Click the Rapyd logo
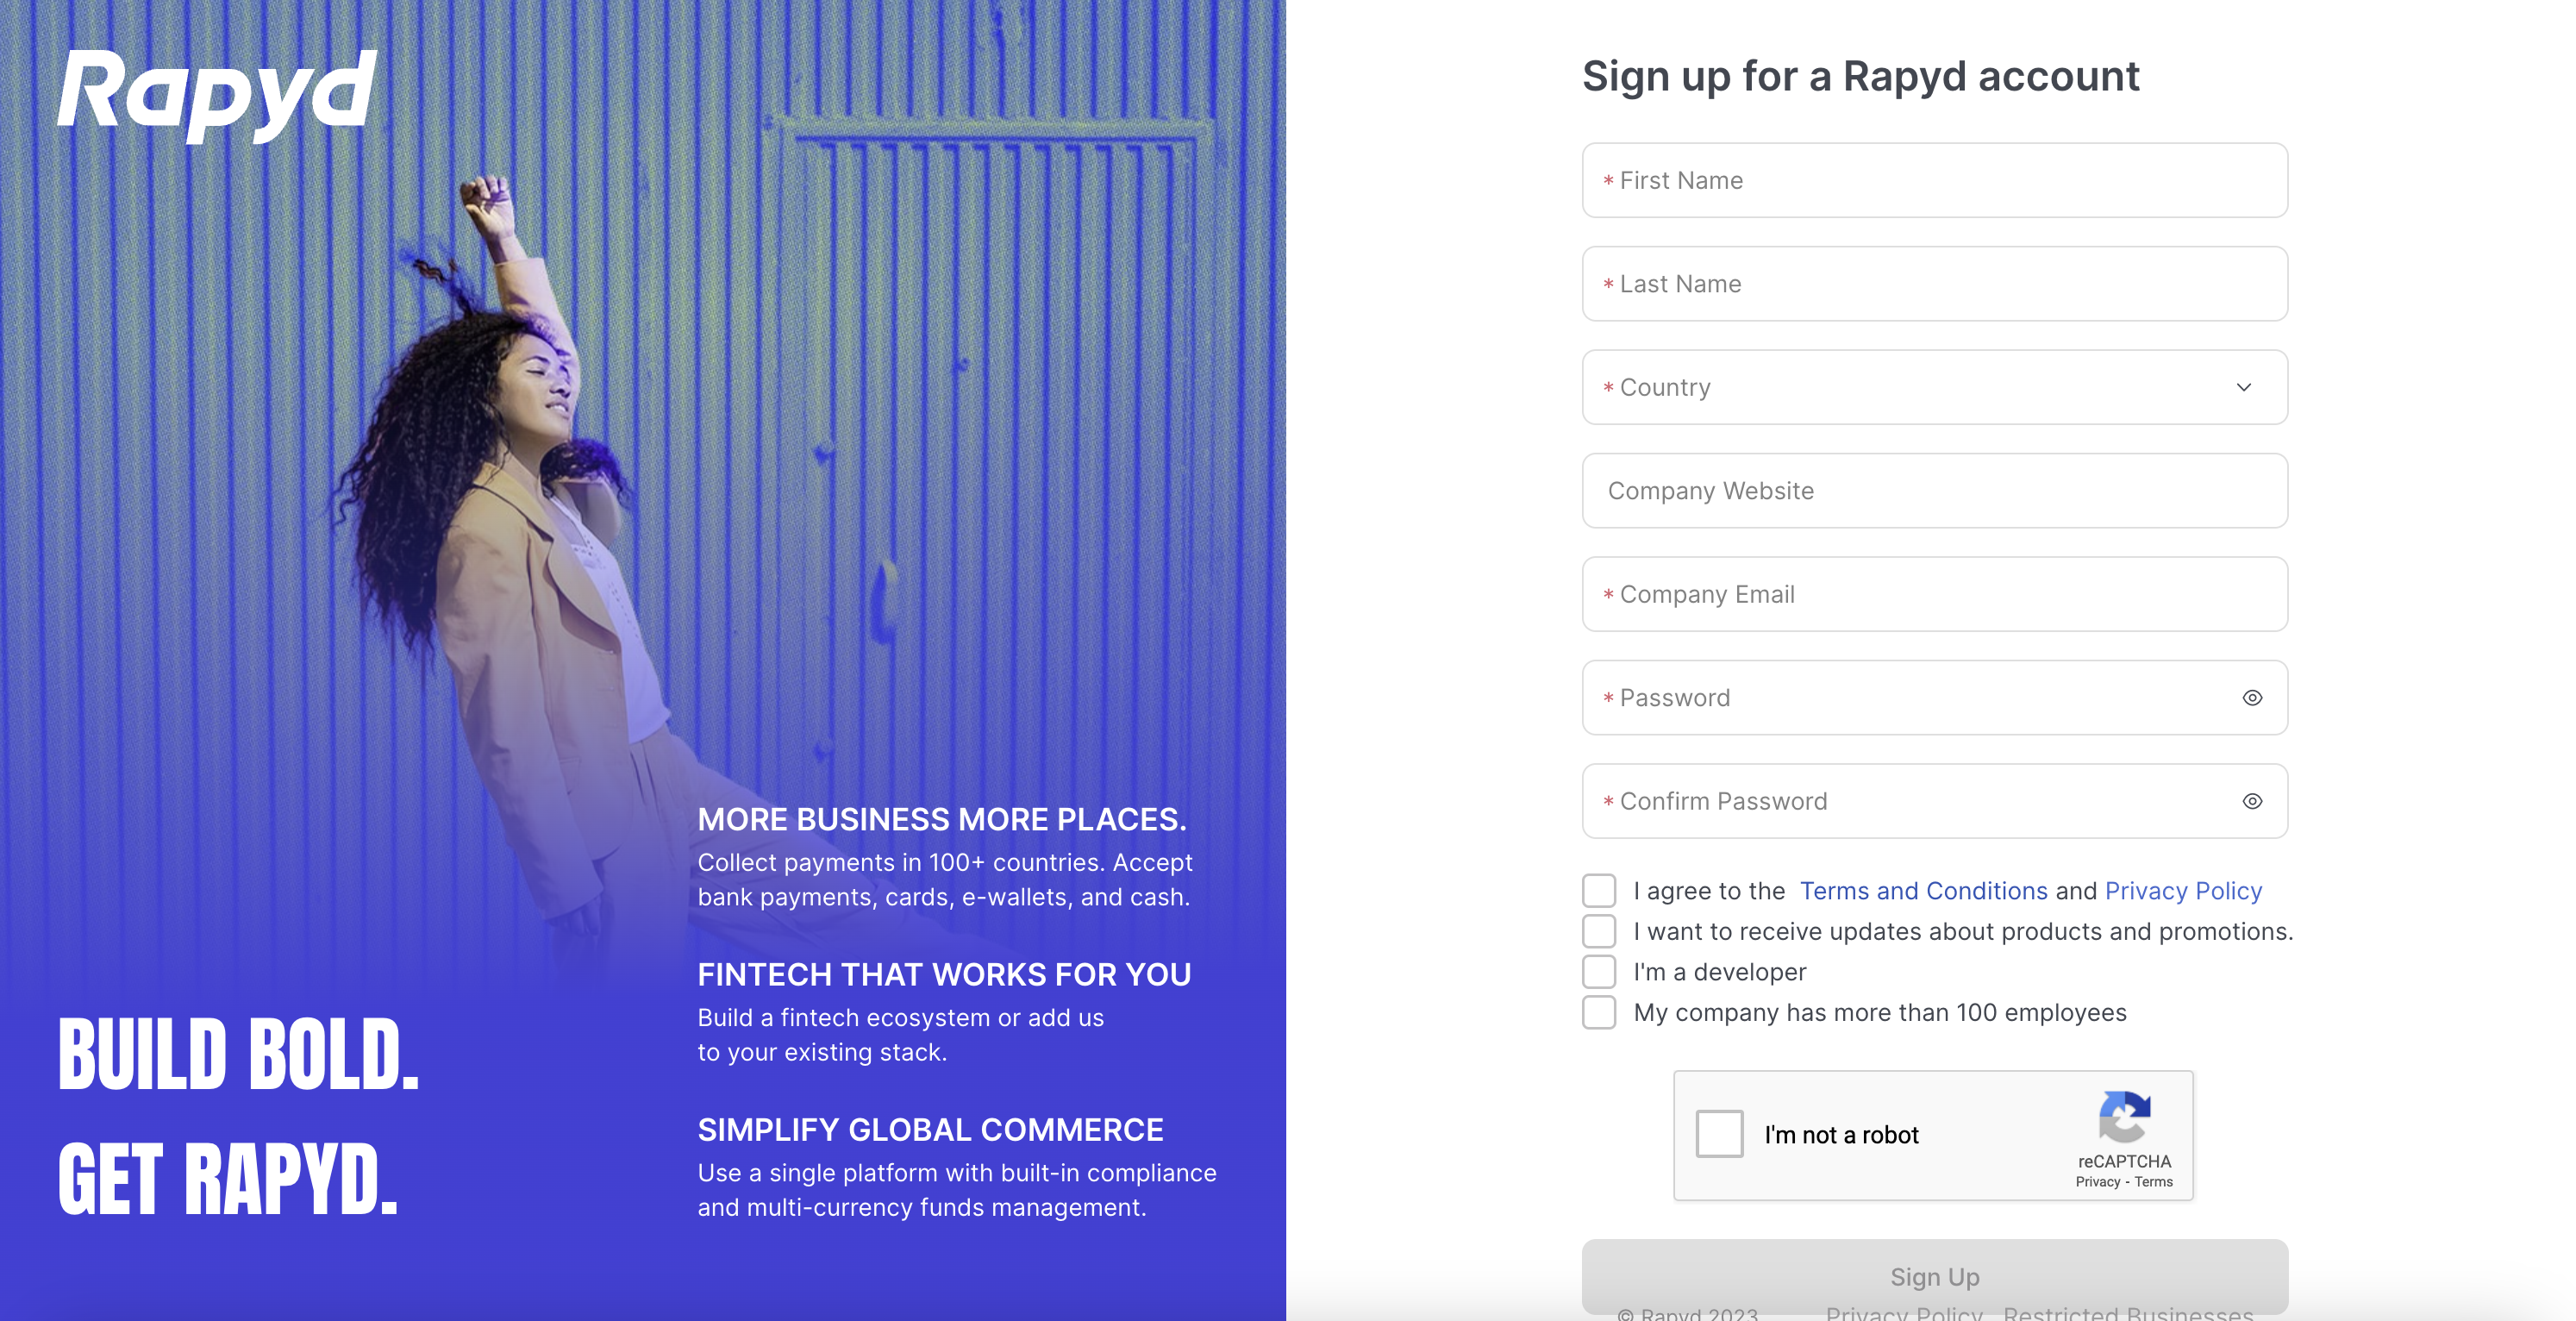Viewport: 2576px width, 1321px height. pos(216,93)
